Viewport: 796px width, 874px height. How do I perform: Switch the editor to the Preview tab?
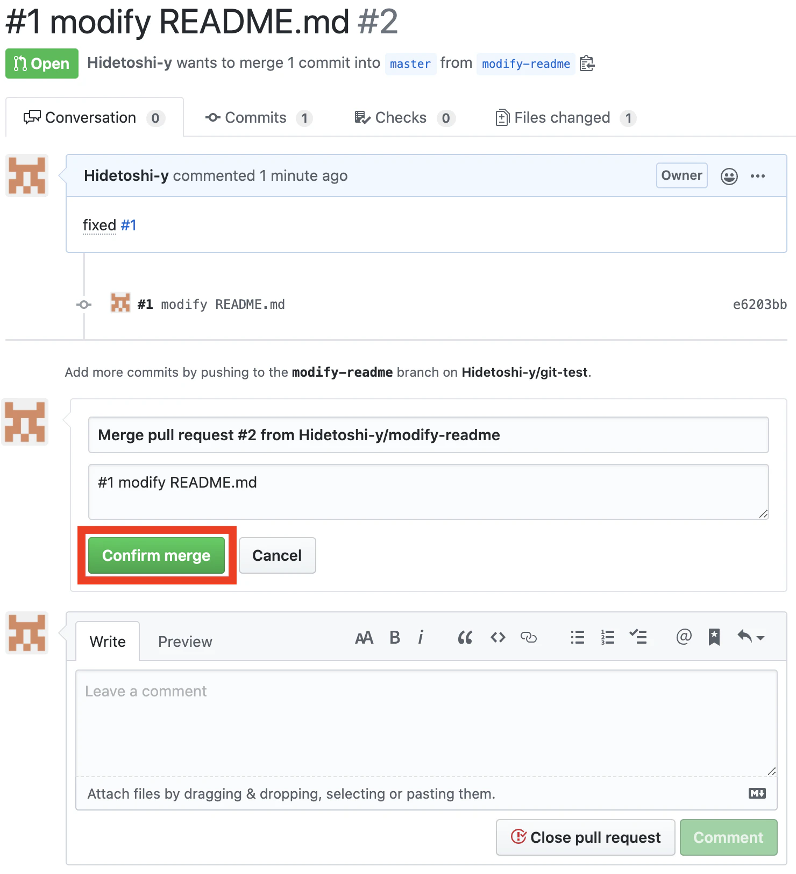[185, 642]
